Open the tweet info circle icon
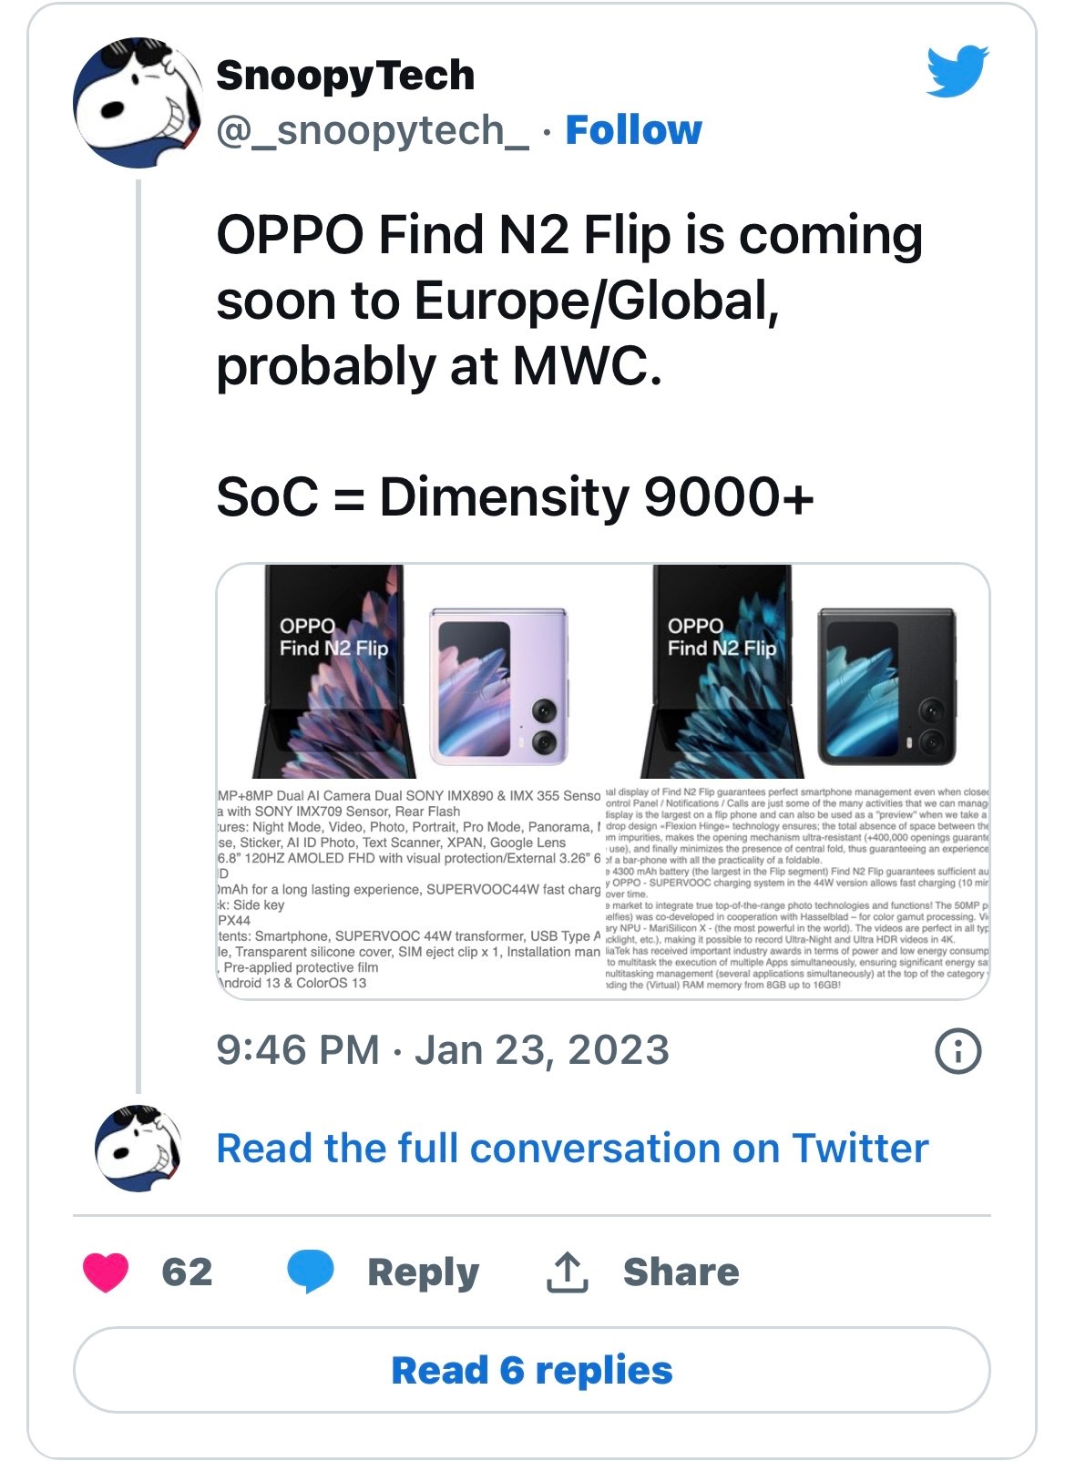The width and height of the screenshot is (1065, 1461). tap(958, 1051)
